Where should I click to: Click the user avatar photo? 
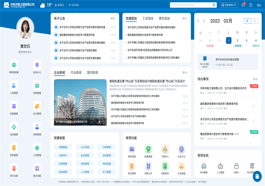click(x=25, y=28)
